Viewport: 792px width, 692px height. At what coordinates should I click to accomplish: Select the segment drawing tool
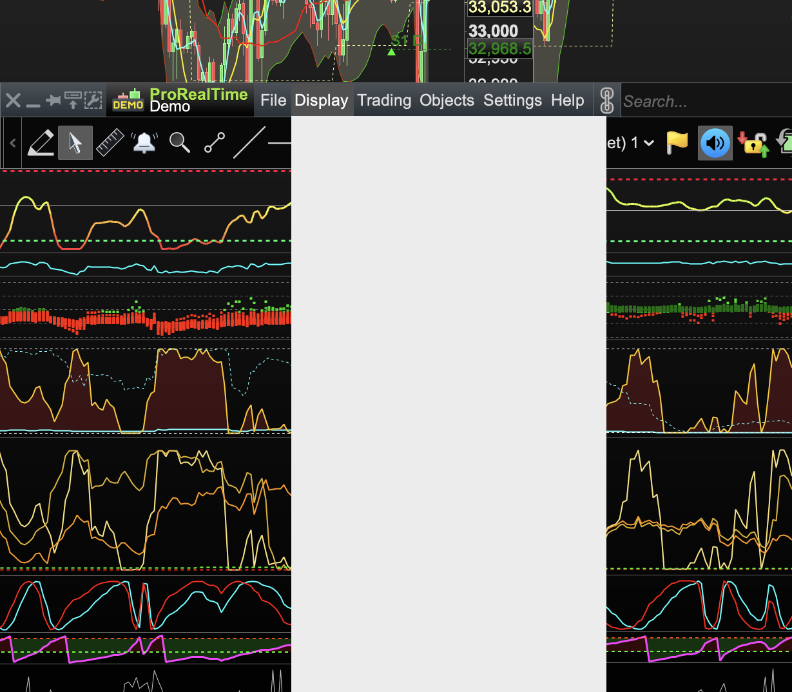coord(215,142)
